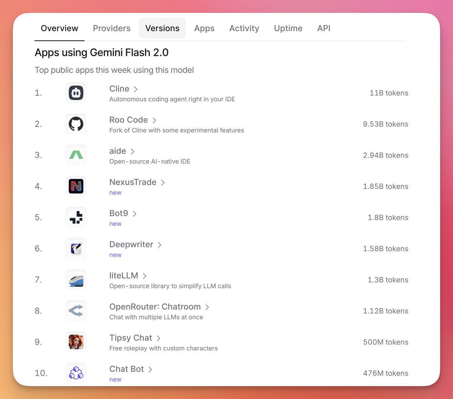Switch to the Overview tab

click(x=59, y=28)
